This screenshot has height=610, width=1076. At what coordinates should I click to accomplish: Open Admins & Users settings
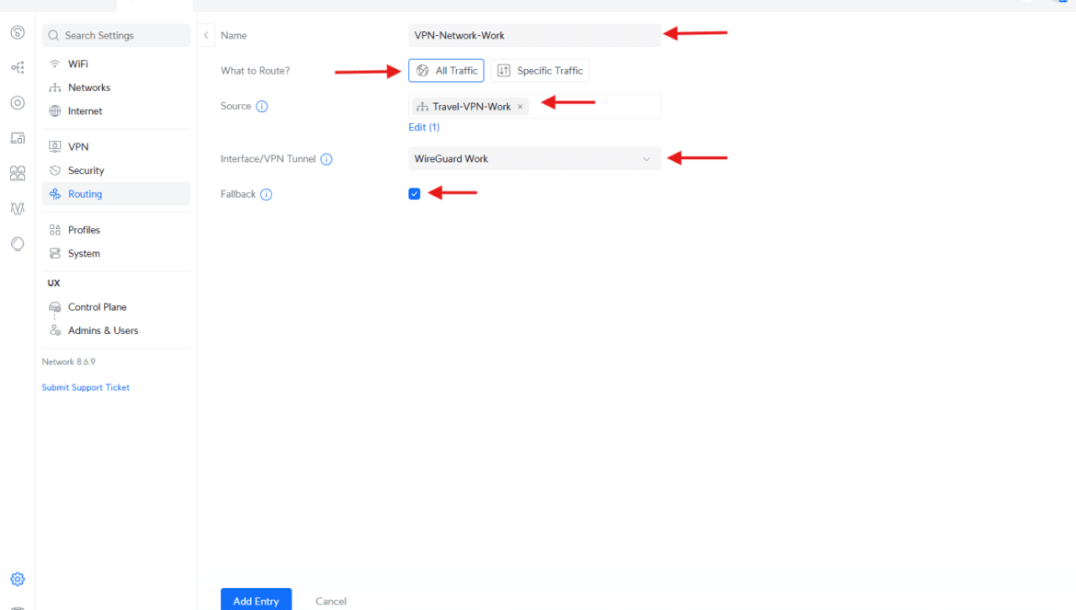(x=116, y=330)
